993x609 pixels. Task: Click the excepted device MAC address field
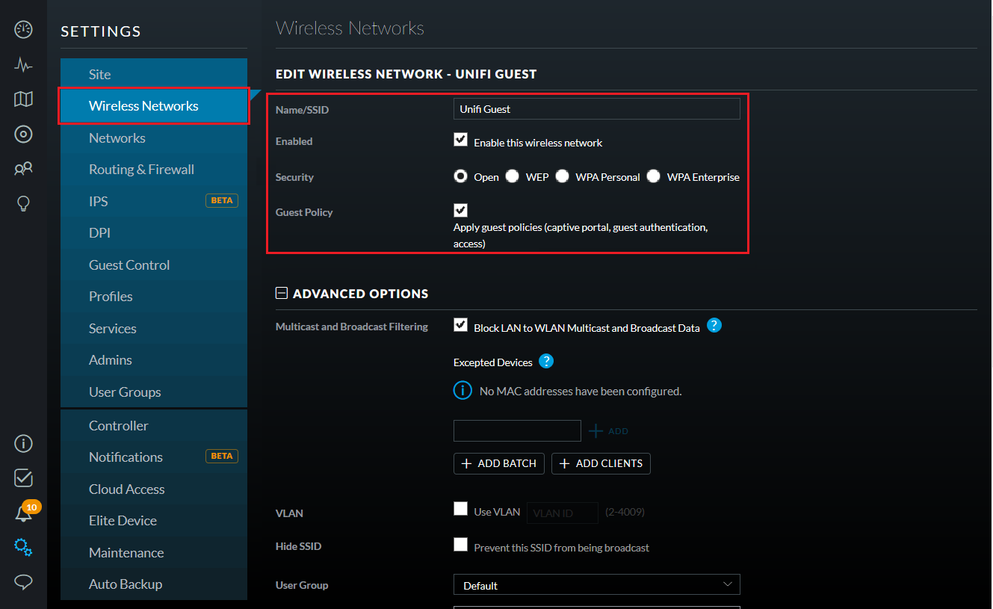(x=517, y=430)
